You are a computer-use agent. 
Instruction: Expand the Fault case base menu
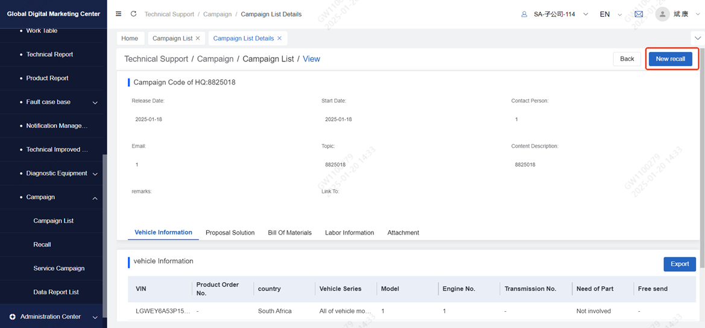[95, 102]
